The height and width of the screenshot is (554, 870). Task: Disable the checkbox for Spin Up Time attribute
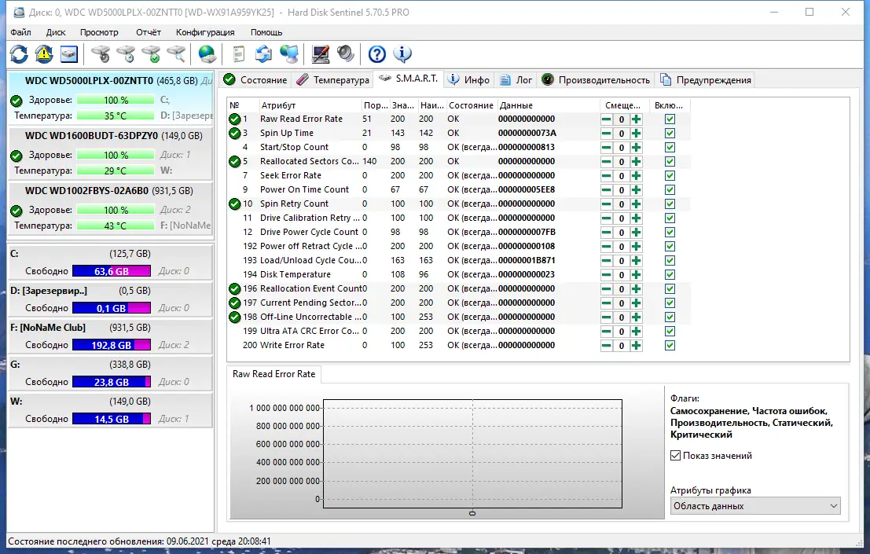coord(670,133)
